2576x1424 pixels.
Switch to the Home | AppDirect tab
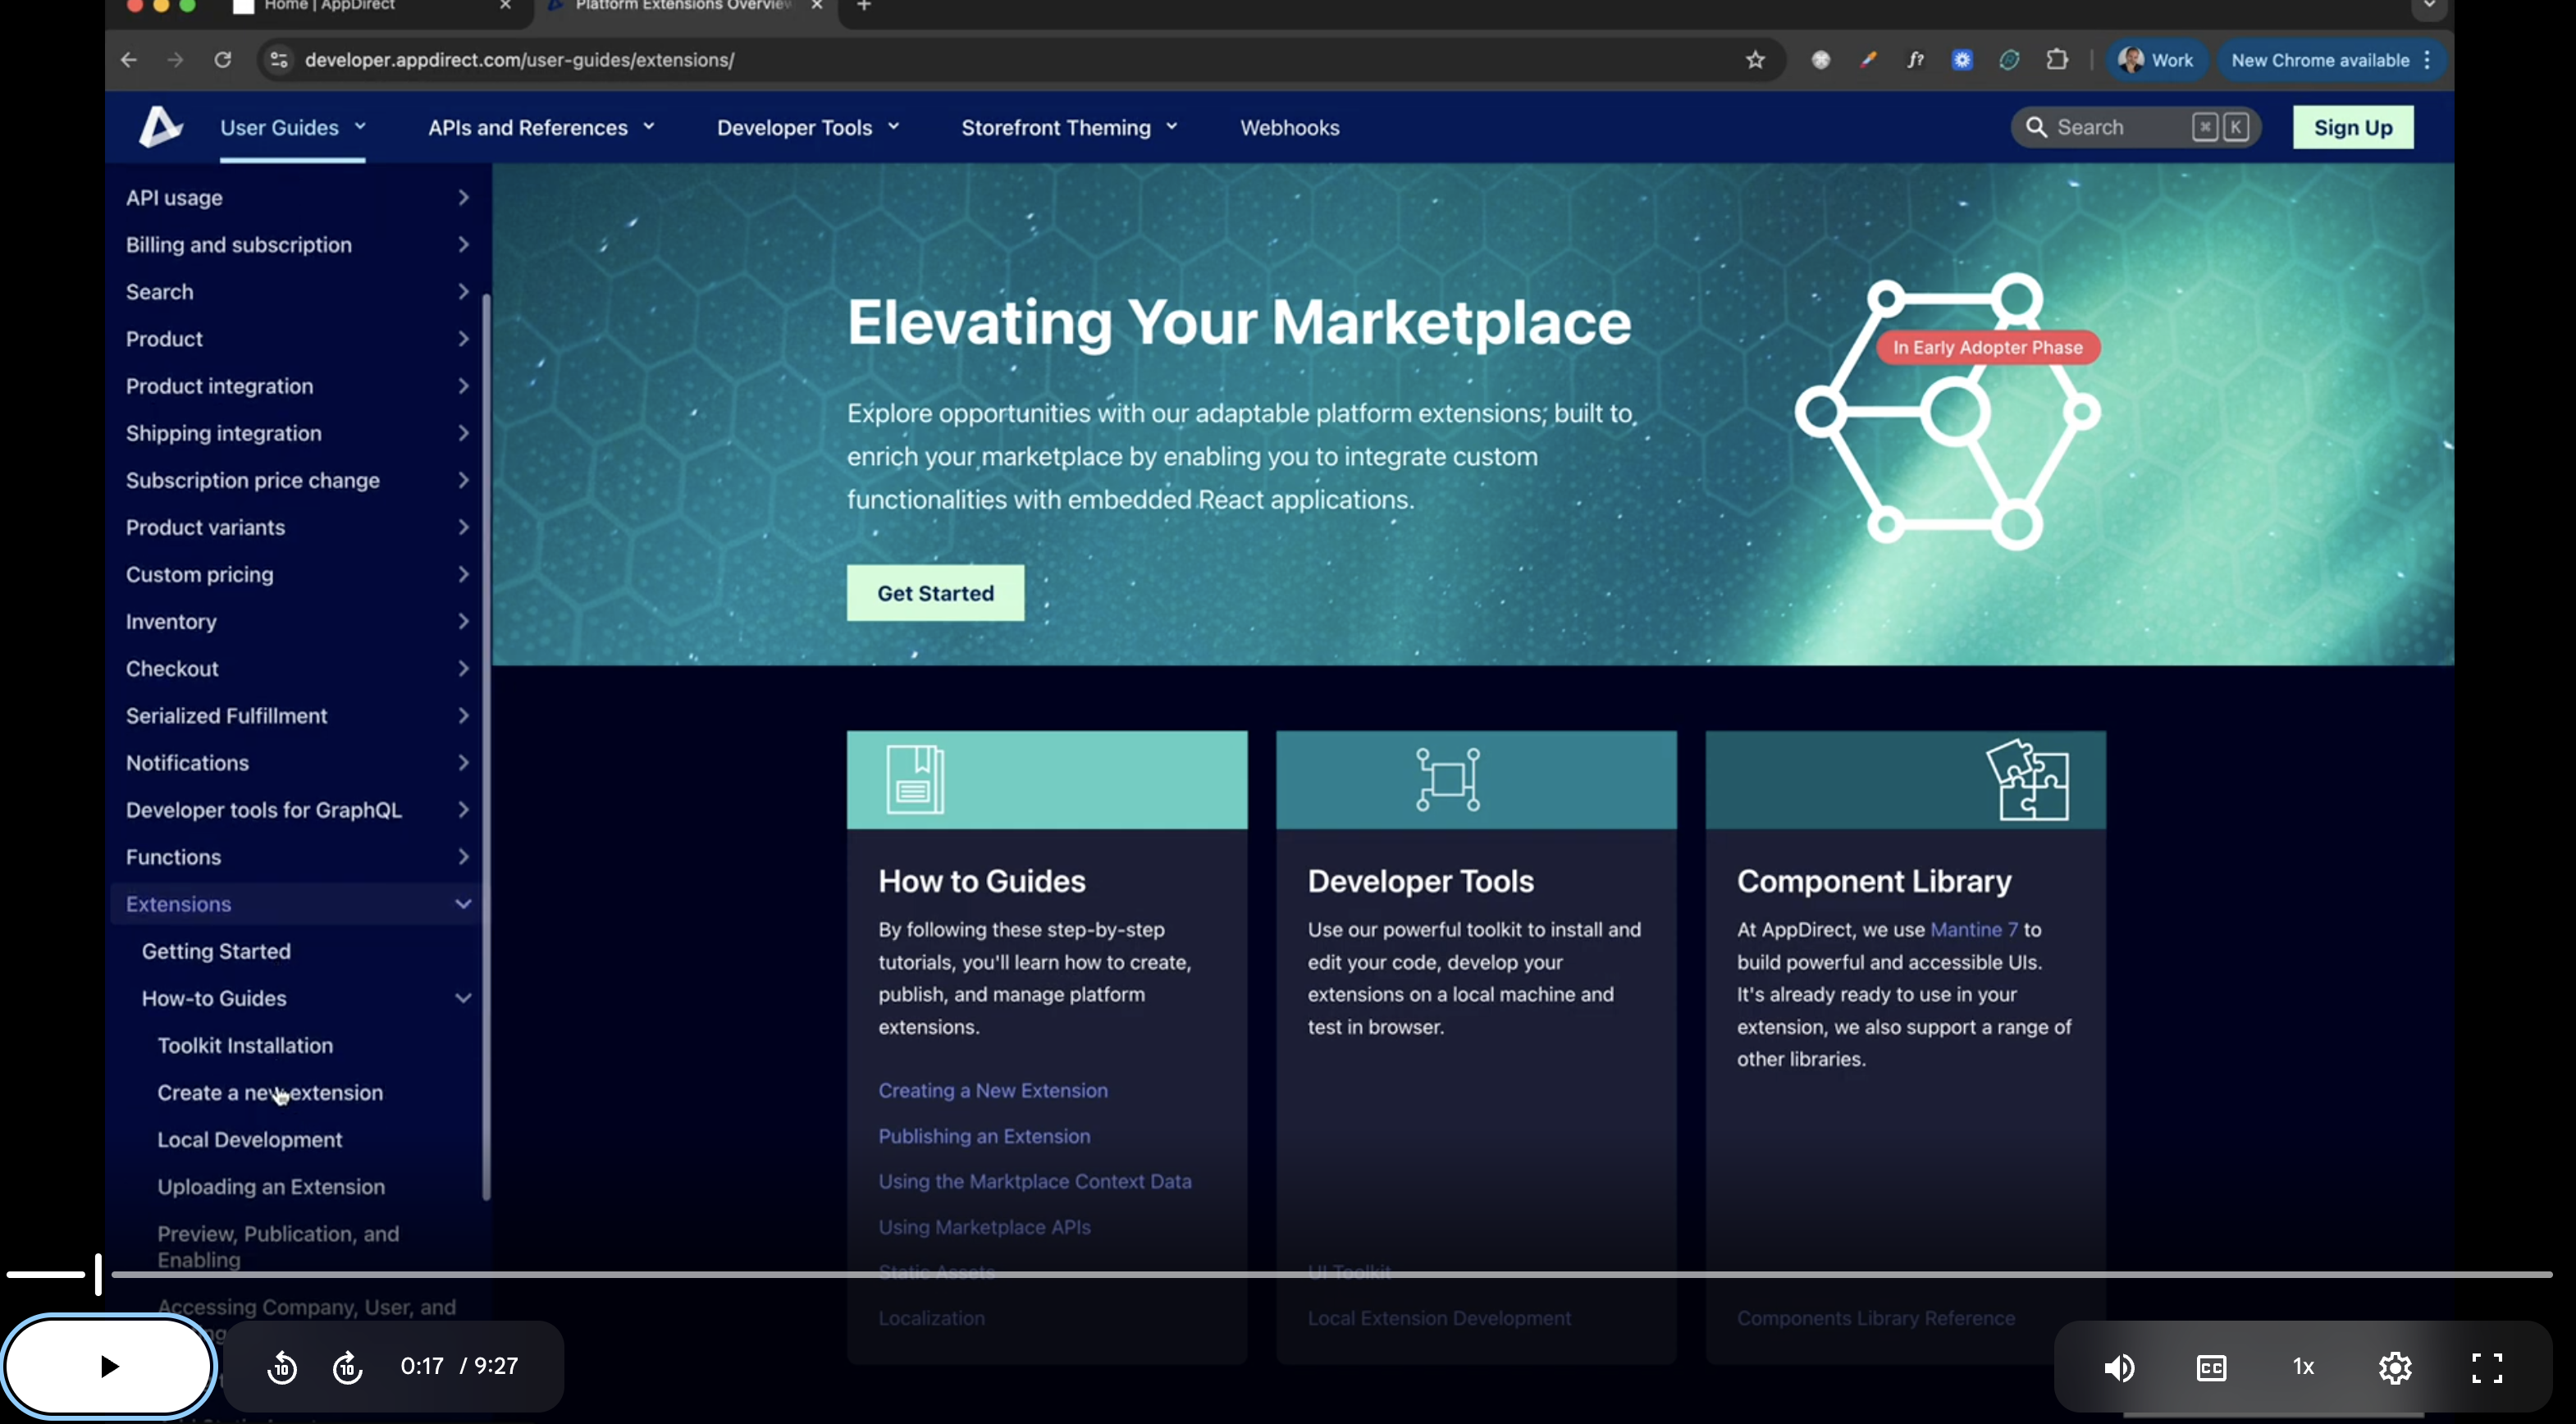coord(330,6)
